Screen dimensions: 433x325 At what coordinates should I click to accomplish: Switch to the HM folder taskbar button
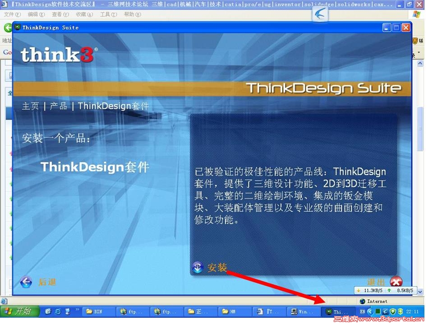(x=235, y=312)
